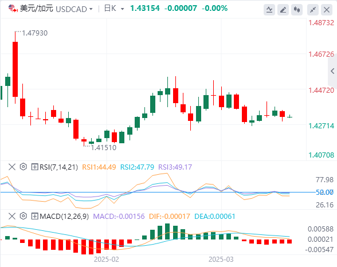Open the candlestick indicators icon
Screen dimensions: 337x267
tap(297, 10)
